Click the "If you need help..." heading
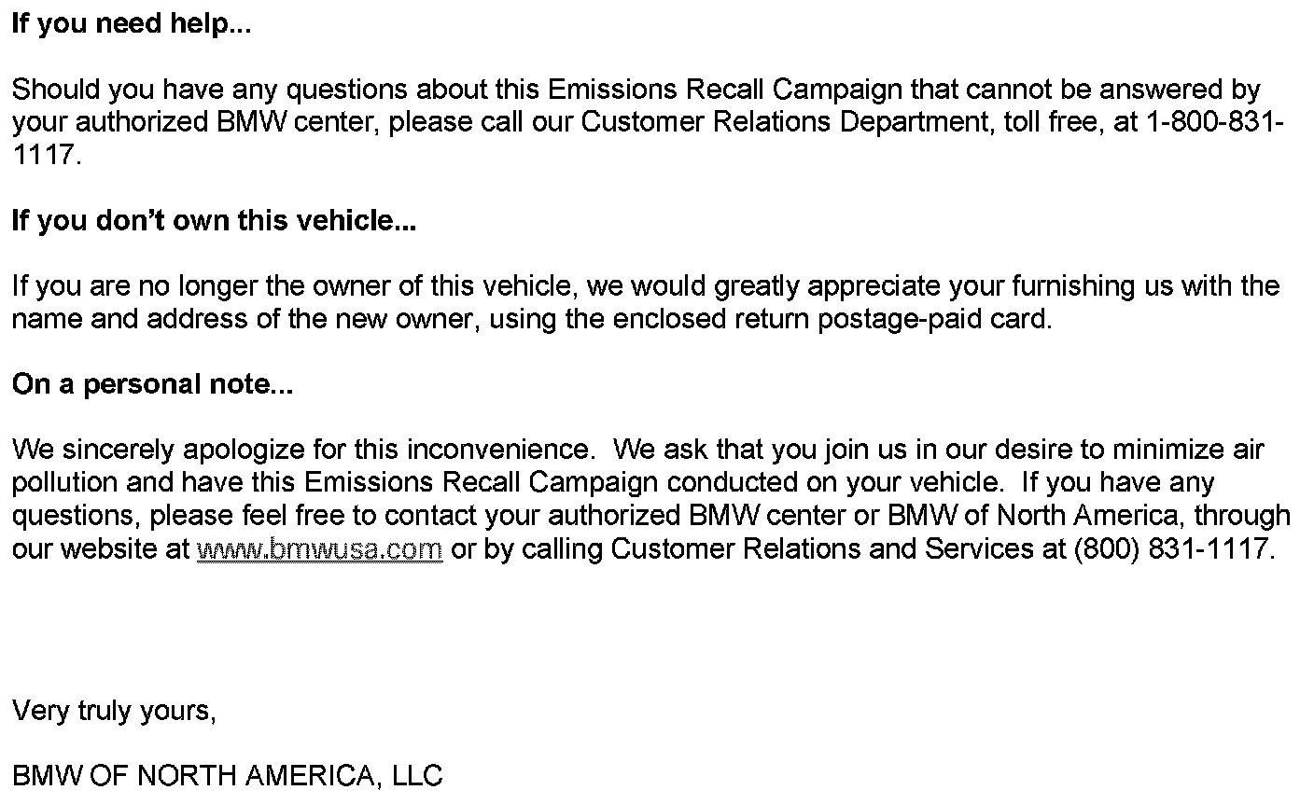 pyautogui.click(x=132, y=24)
